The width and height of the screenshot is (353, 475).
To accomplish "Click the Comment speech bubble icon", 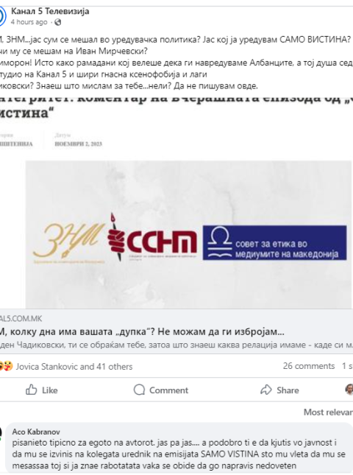I will (139, 390).
